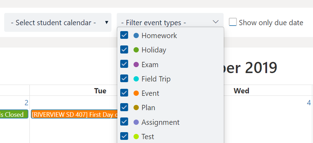Screen dimensions: 313x143
Task: Open the Select student calendar dropdown
Action: click(x=58, y=22)
